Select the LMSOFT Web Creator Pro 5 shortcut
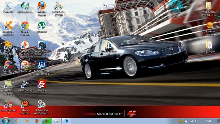The width and height of the screenshot is (220, 124). (42, 68)
